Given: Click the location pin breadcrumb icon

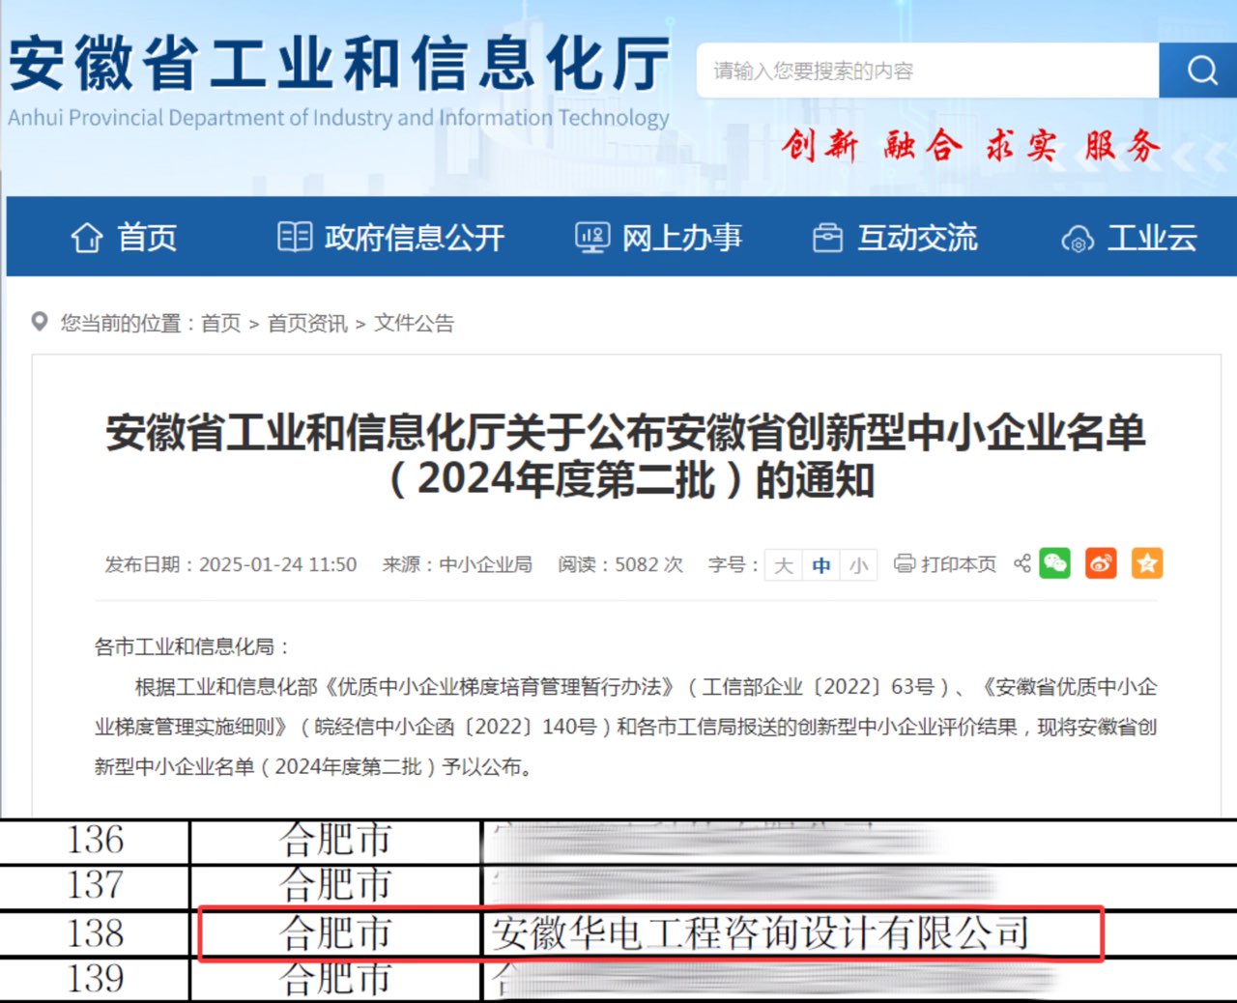Looking at the screenshot, I should click(x=40, y=322).
